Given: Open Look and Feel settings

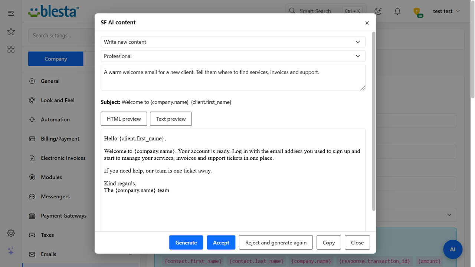Looking at the screenshot, I should point(58,100).
